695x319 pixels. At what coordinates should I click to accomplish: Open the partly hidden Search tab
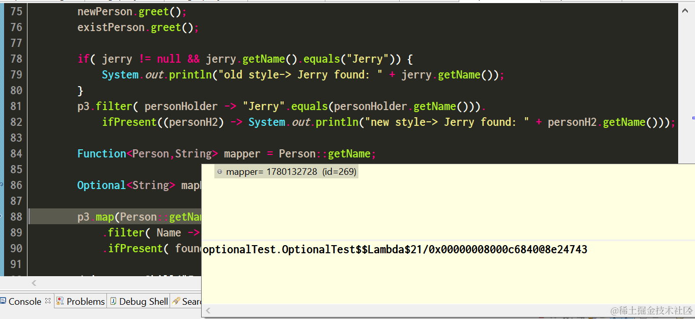(187, 301)
